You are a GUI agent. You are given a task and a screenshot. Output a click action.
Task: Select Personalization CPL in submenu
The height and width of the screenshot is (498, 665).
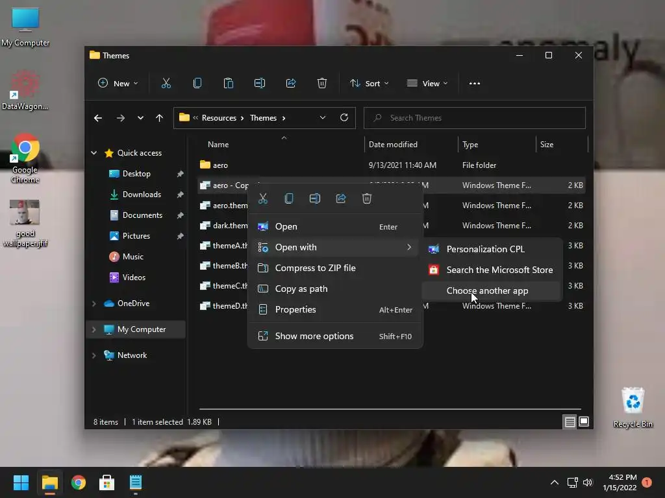click(492, 249)
